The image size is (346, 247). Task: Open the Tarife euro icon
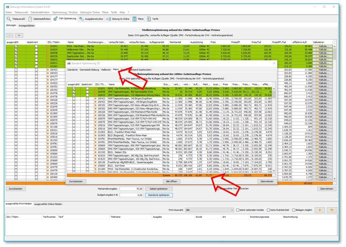click(149, 19)
